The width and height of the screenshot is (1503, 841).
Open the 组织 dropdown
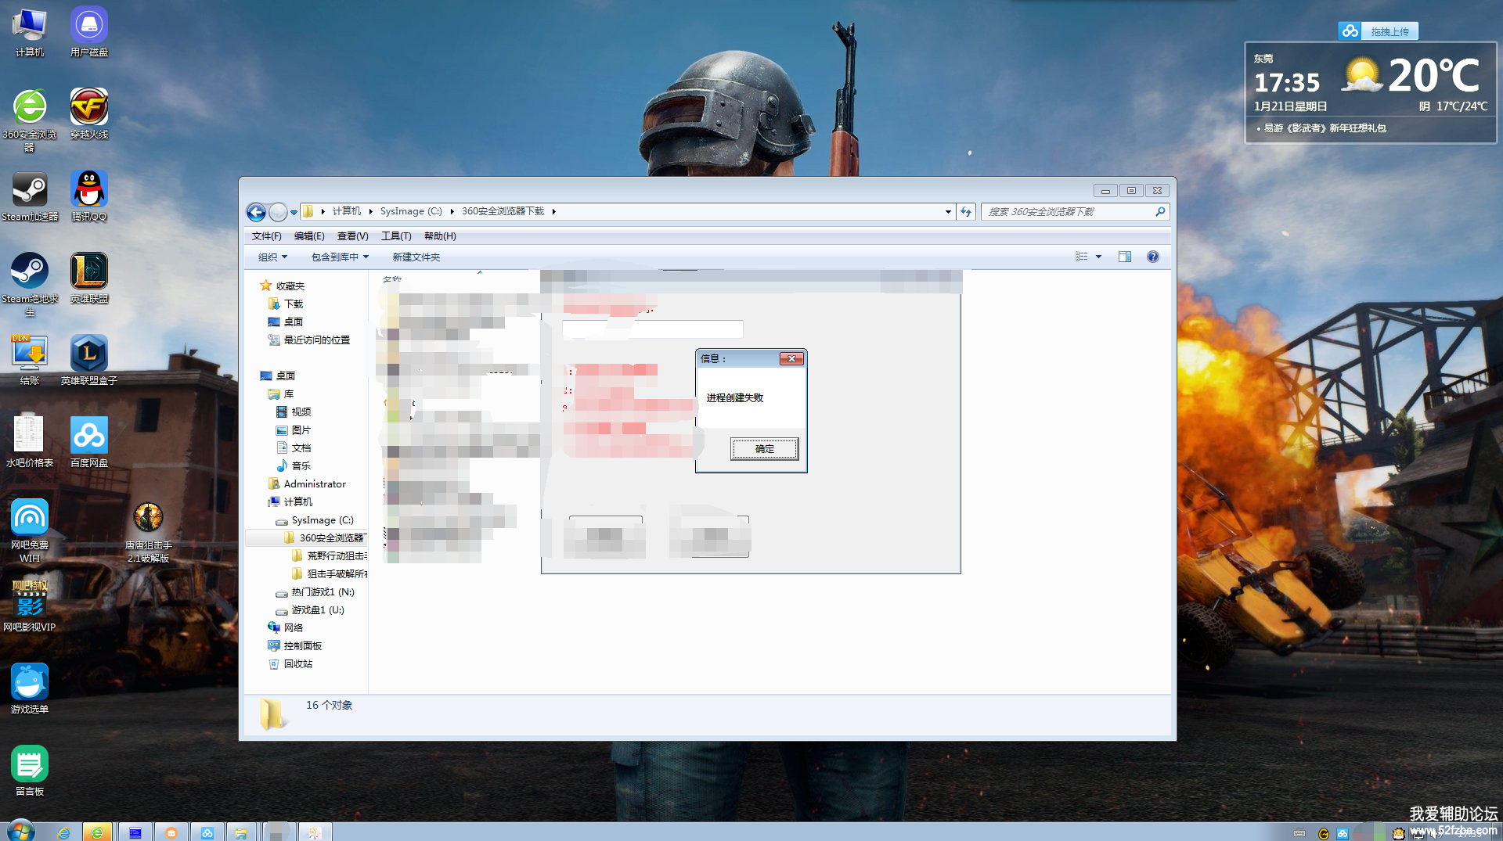click(x=272, y=257)
